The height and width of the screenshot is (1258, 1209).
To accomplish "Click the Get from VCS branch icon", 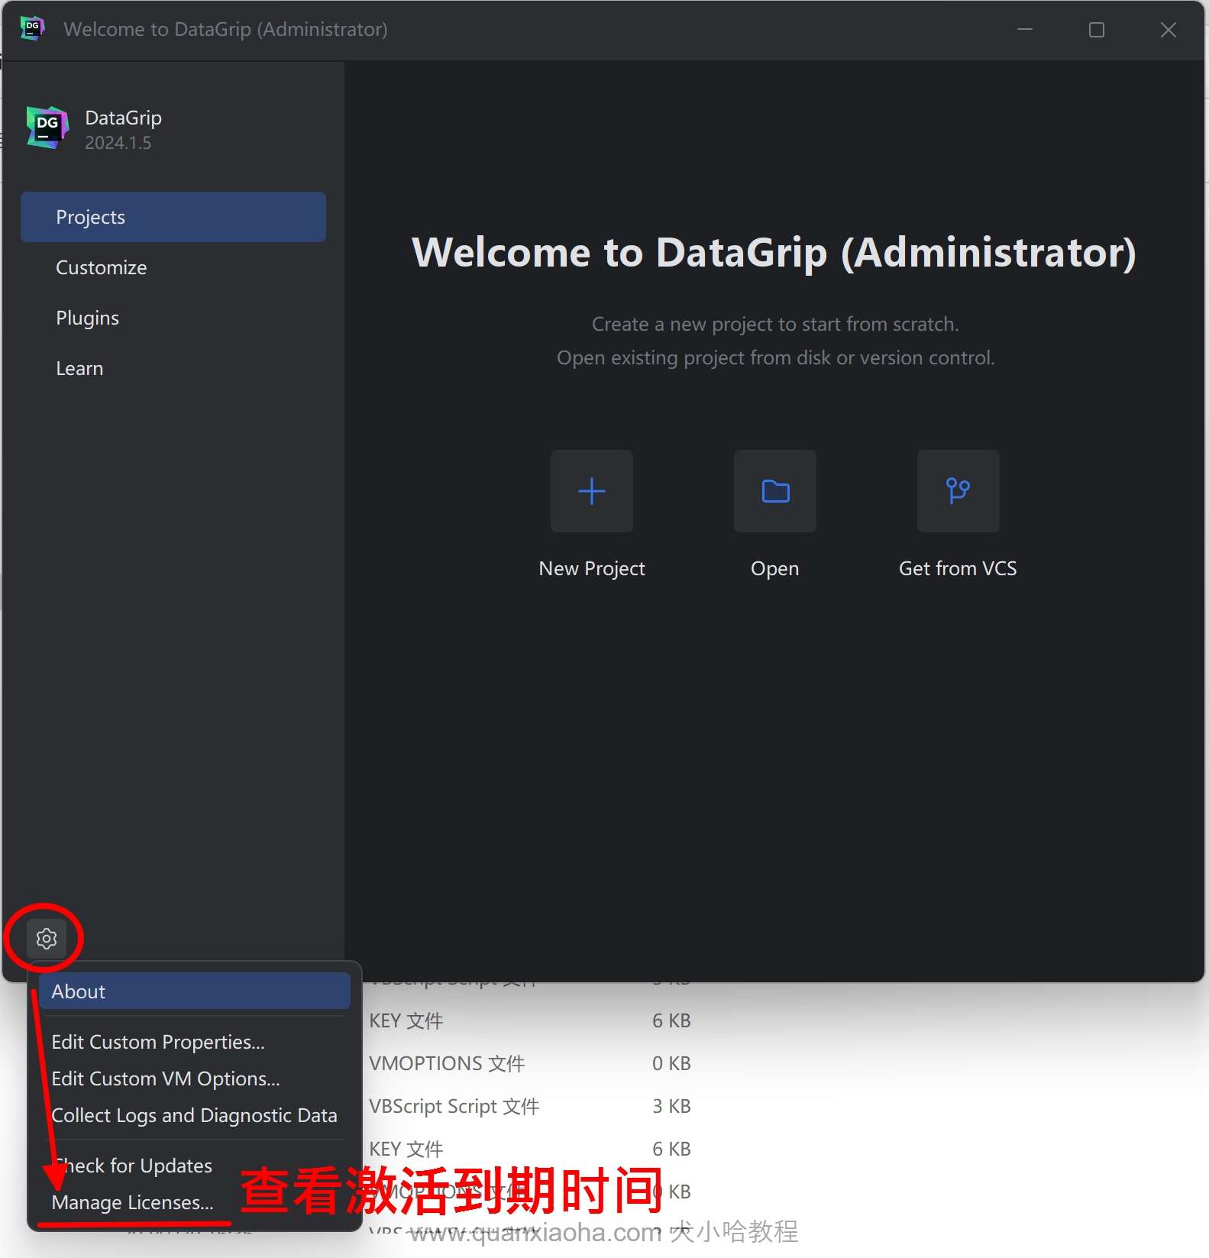I will coord(958,491).
